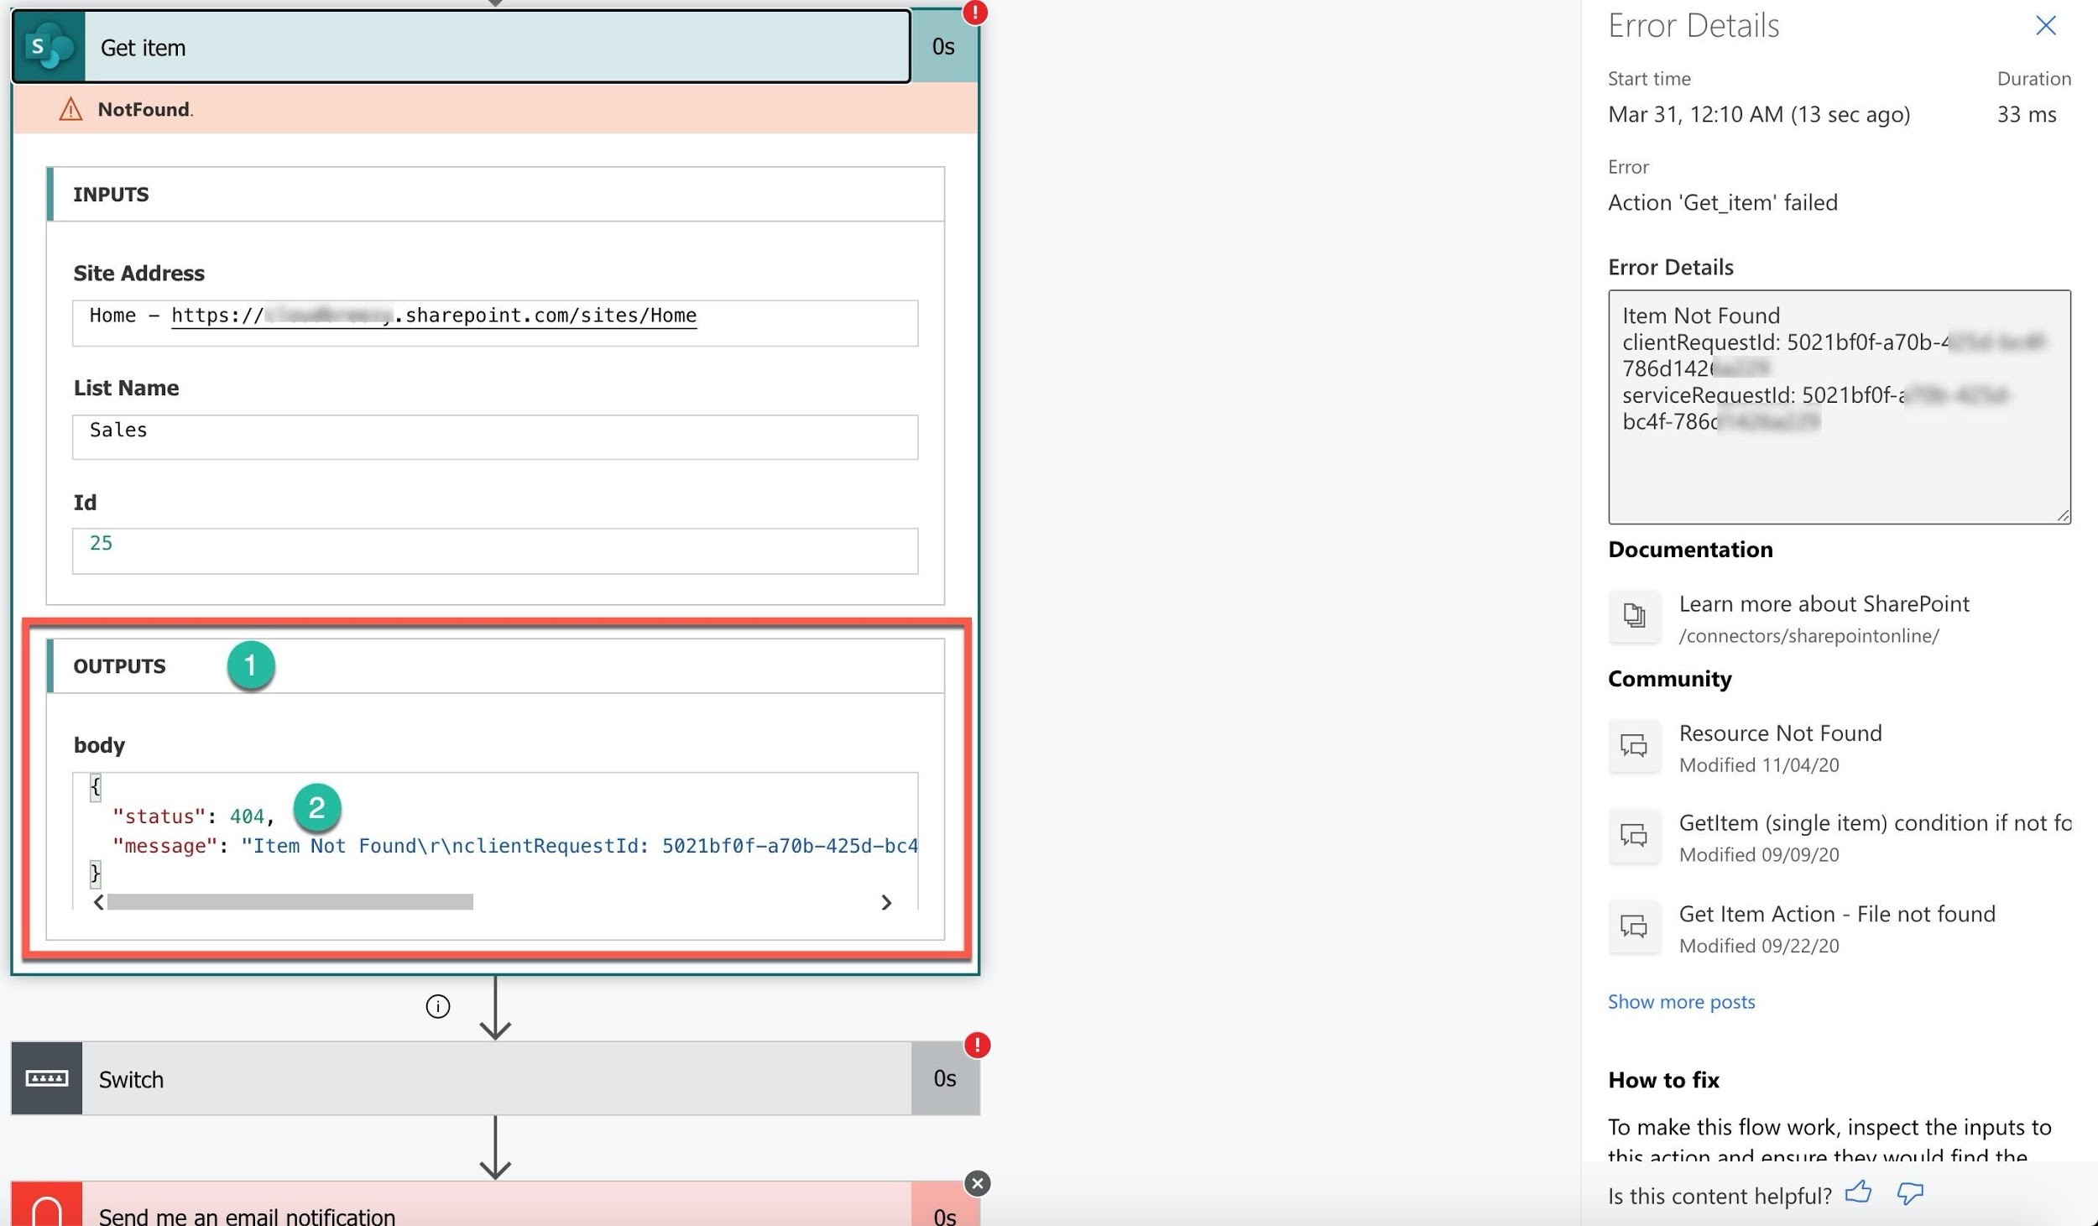Click the red error badge on Switch
This screenshot has width=2098, height=1226.
pyautogui.click(x=977, y=1045)
